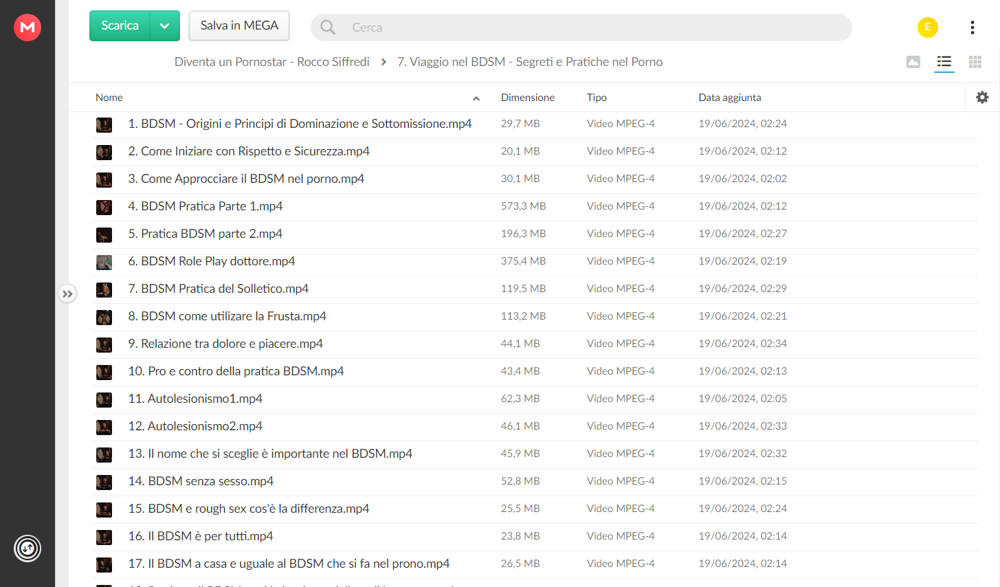Open the three-dot more options menu
Image resolution: width=1000 pixels, height=587 pixels.
(x=972, y=27)
